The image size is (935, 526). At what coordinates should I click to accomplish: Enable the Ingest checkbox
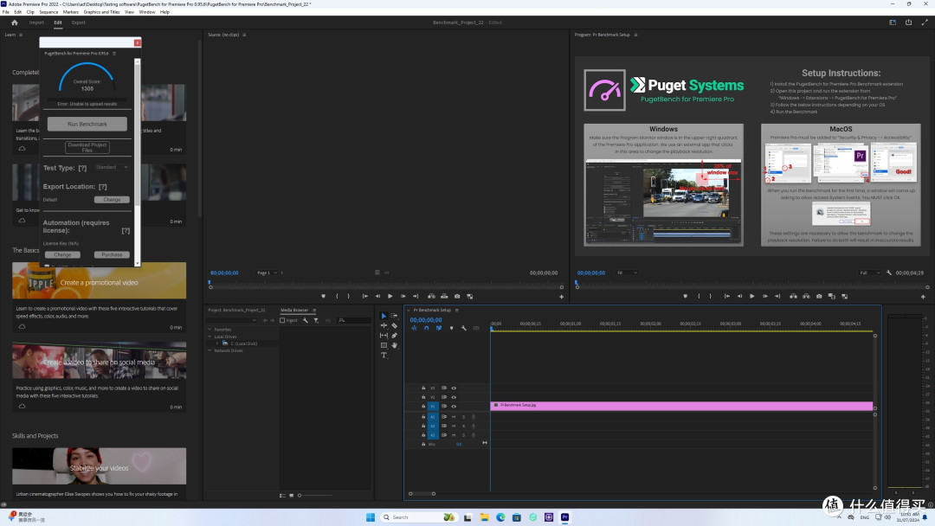tap(282, 320)
